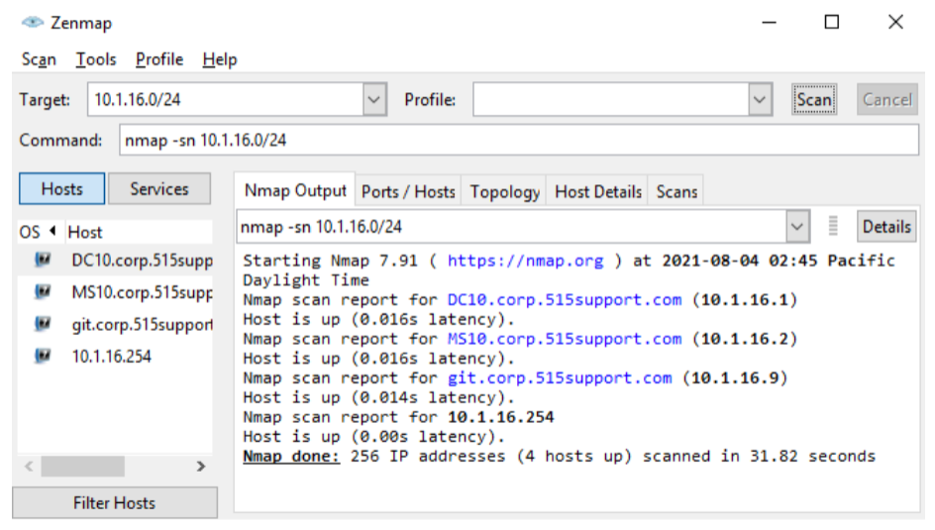Click the OS column sort arrow
This screenshot has width=935, height=530.
(52, 230)
